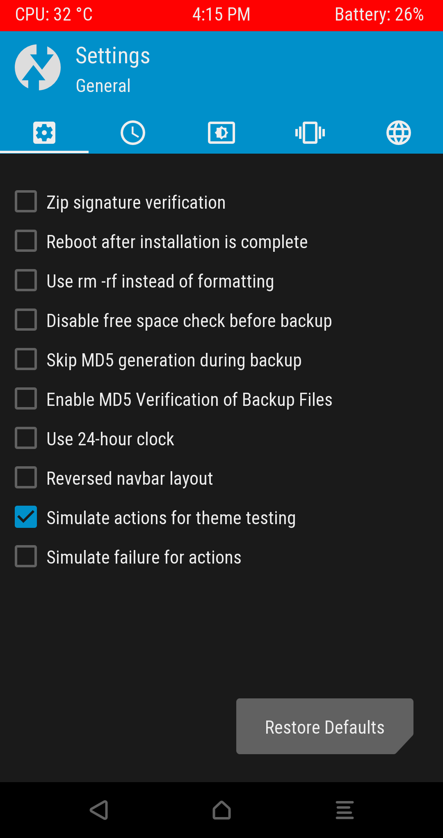Switch to the Time Zone clock tab
Viewport: 443px width, 838px height.
pyautogui.click(x=133, y=133)
